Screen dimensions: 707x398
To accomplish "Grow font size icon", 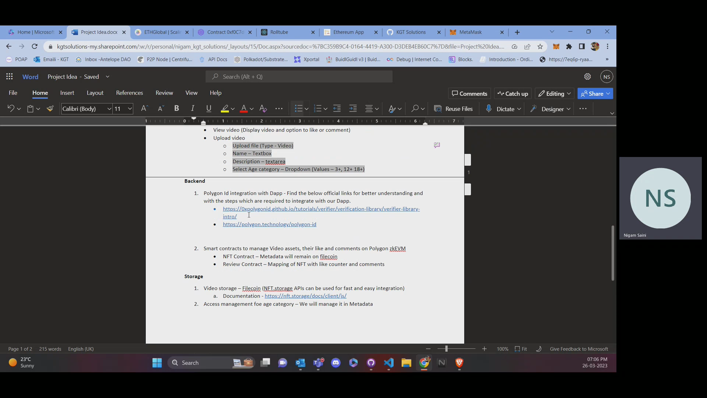I will [144, 109].
